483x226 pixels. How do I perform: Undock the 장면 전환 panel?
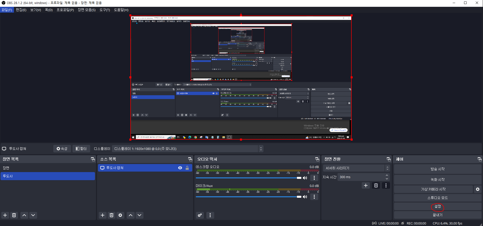pyautogui.click(x=389, y=159)
